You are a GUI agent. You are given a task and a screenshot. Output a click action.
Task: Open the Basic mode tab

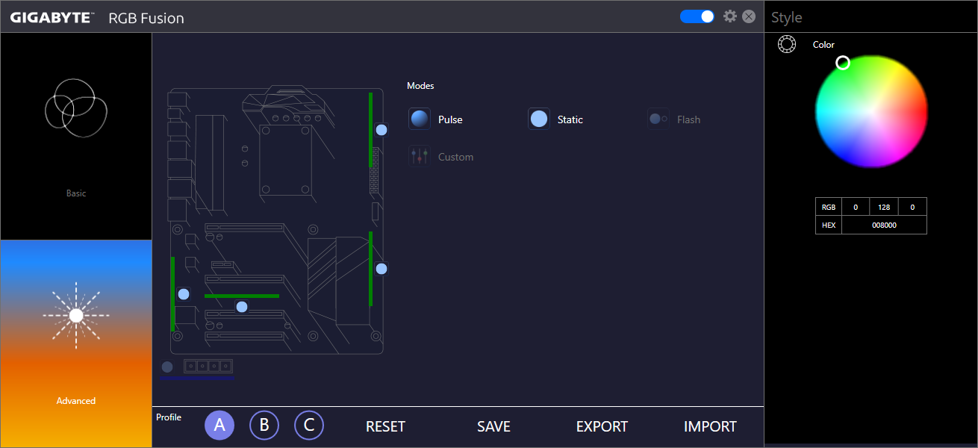pyautogui.click(x=76, y=136)
